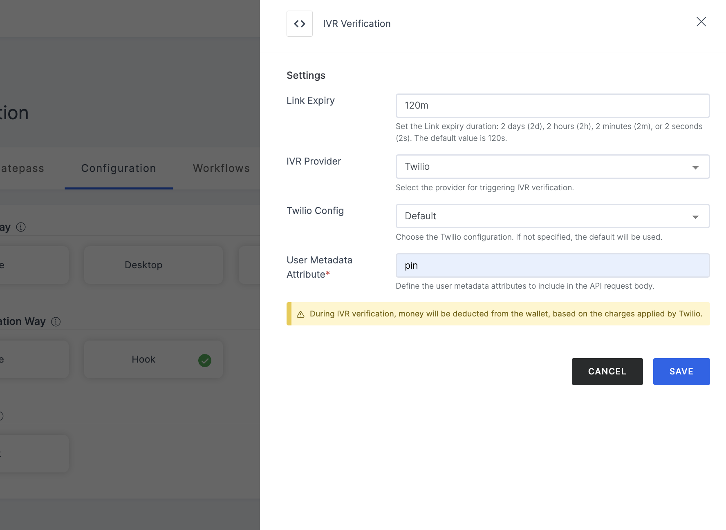Click the help text about choosing Twilio configuration
726x530 pixels.
529,237
